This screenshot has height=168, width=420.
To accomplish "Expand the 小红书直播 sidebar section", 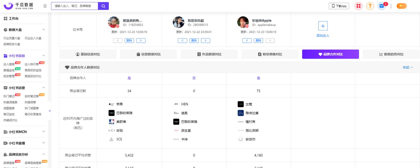I will 44,143.
